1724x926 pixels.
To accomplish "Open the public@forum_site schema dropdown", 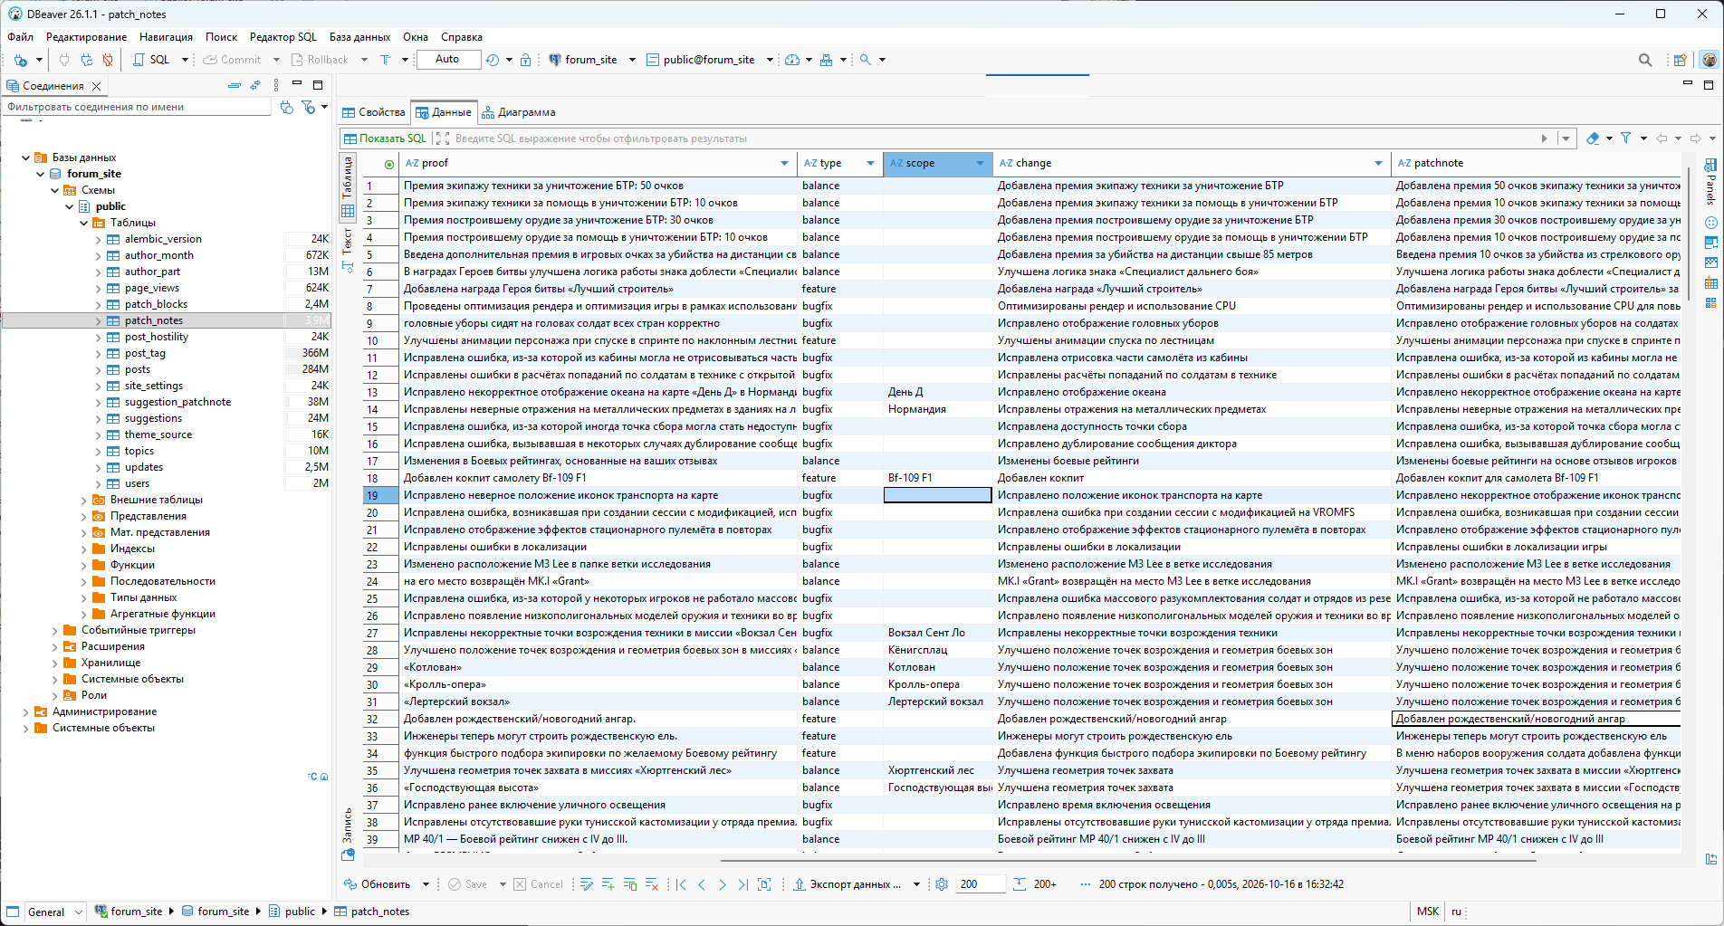I will (770, 60).
